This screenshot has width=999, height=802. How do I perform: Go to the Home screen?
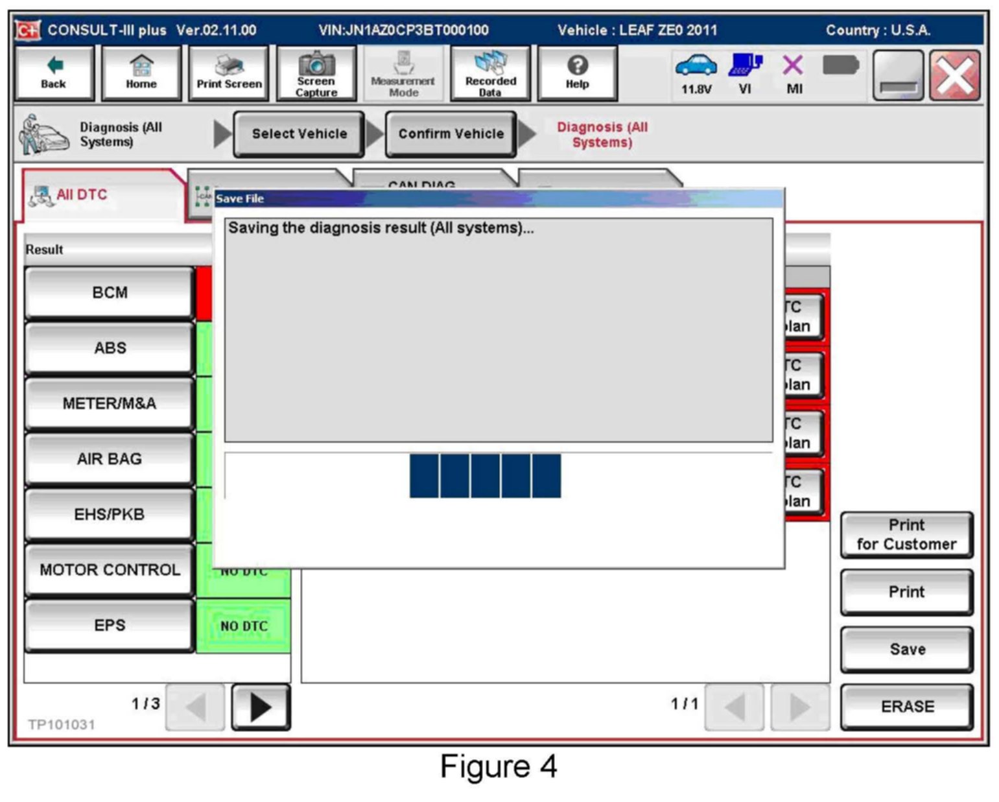tap(141, 73)
